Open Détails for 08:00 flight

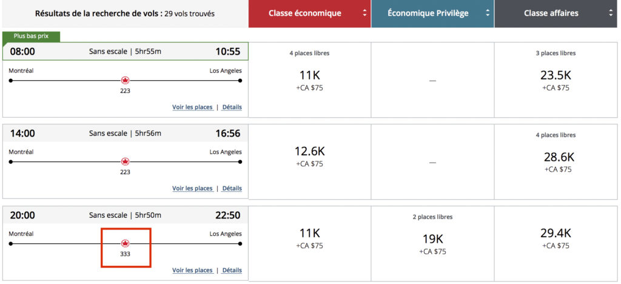tap(232, 107)
